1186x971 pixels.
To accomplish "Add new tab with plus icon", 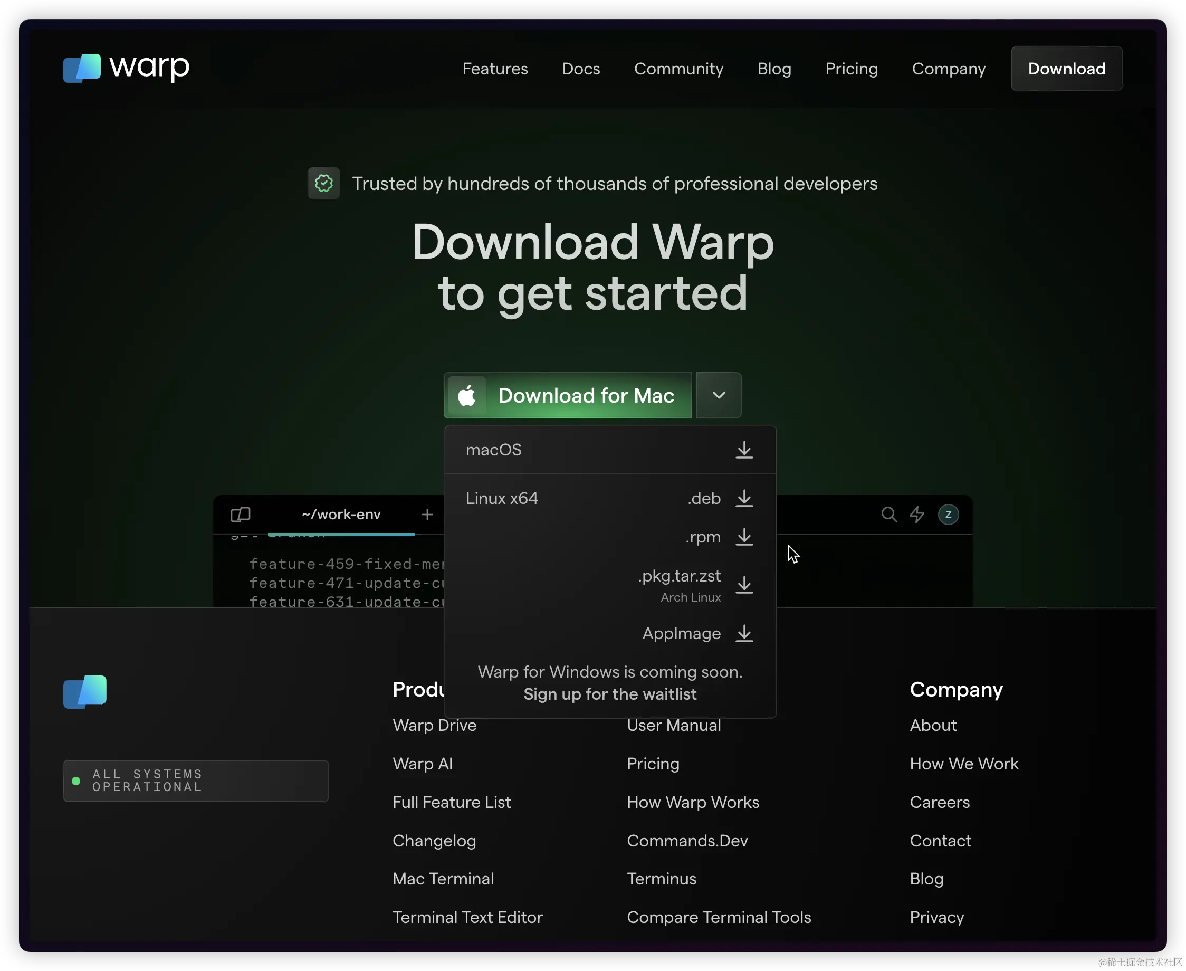I will tap(427, 515).
